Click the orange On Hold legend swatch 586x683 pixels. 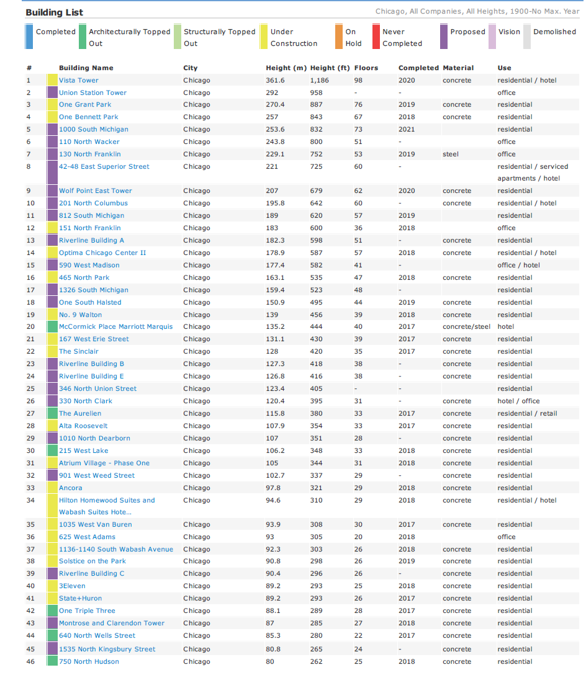[339, 37]
